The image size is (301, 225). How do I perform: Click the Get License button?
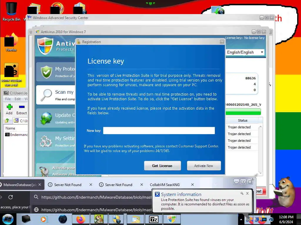coord(162,166)
